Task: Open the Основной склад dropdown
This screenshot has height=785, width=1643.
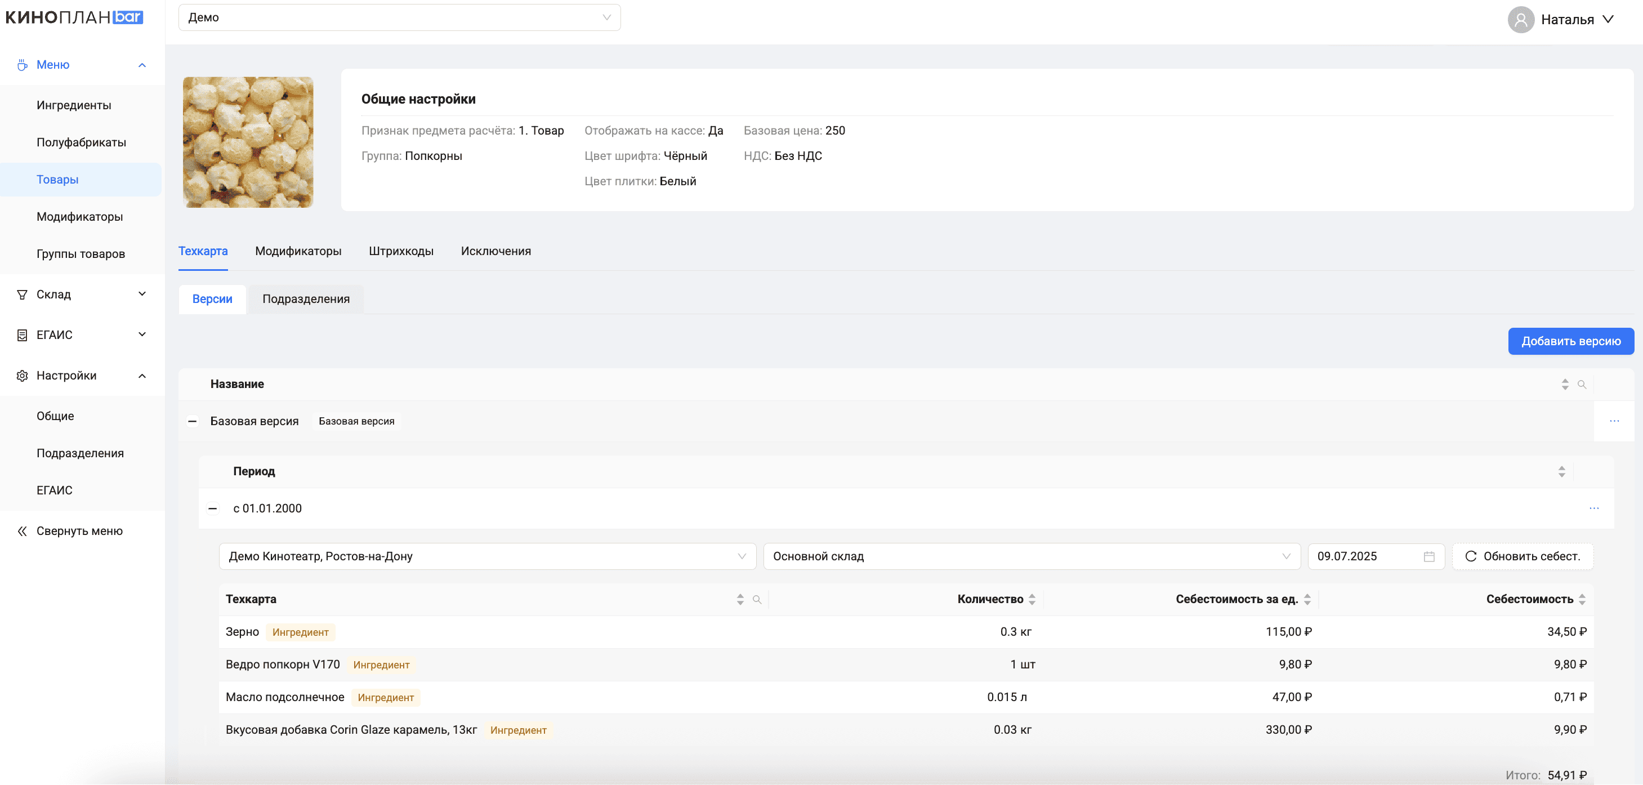Action: (x=1031, y=557)
